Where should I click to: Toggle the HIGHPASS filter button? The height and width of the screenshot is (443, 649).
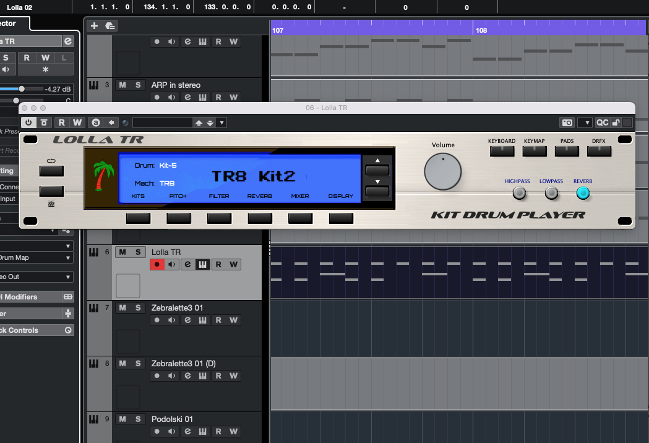(x=519, y=193)
